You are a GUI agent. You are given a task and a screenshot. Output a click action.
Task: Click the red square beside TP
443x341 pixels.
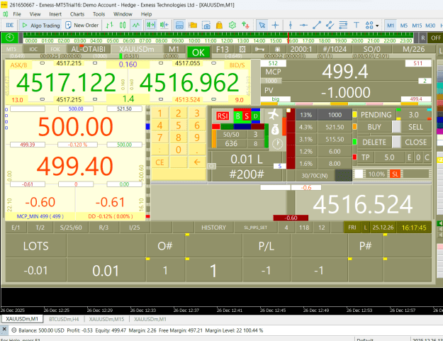point(354,157)
